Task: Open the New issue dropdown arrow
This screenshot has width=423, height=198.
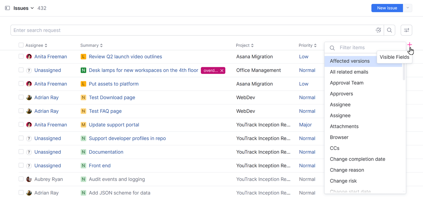Action: 407,8
